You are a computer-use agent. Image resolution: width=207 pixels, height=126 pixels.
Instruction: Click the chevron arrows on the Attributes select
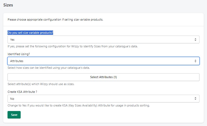[x=195, y=61]
